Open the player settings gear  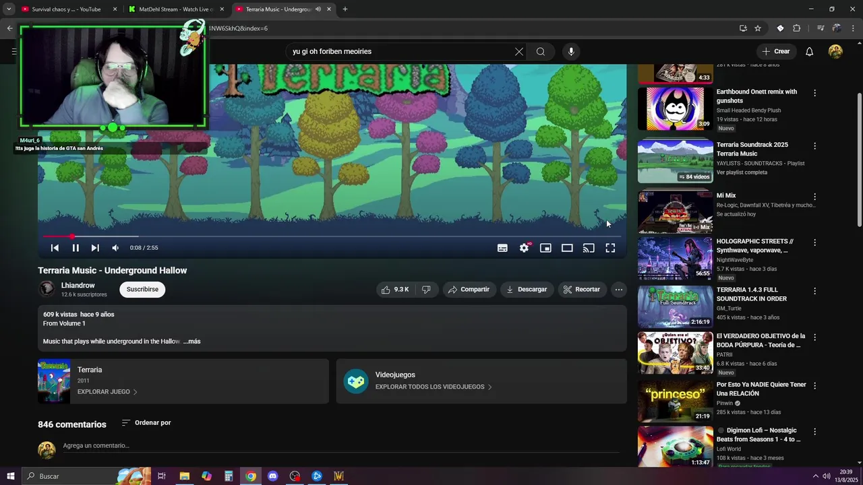coord(524,248)
